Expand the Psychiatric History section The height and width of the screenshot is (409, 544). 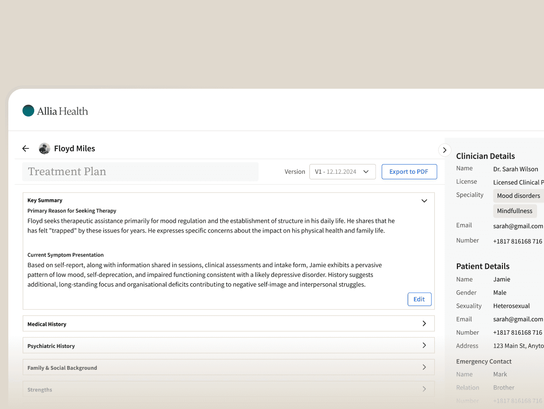(x=229, y=346)
